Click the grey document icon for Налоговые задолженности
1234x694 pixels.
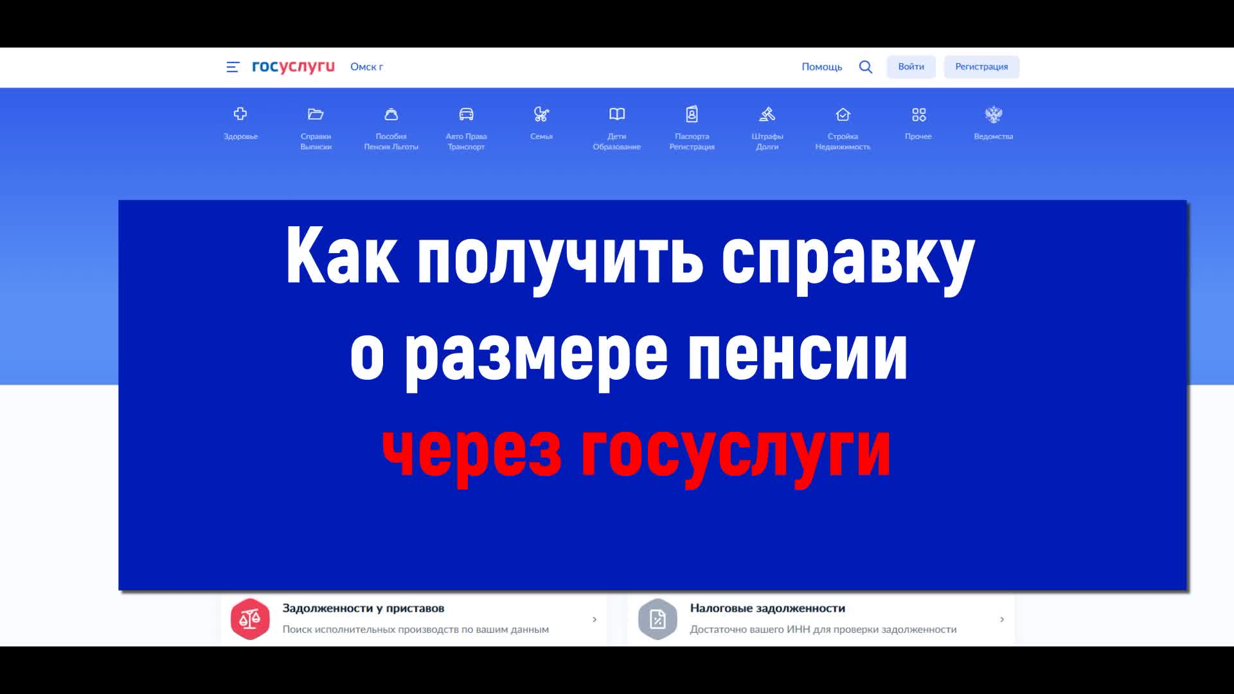657,619
